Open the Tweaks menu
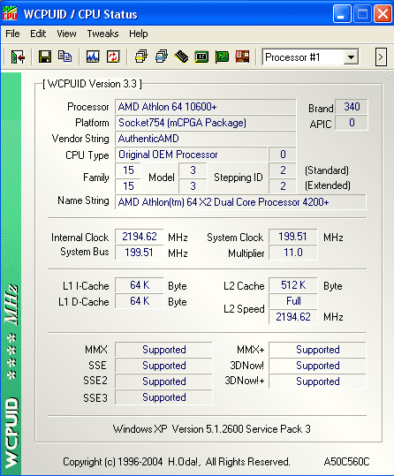 [102, 34]
